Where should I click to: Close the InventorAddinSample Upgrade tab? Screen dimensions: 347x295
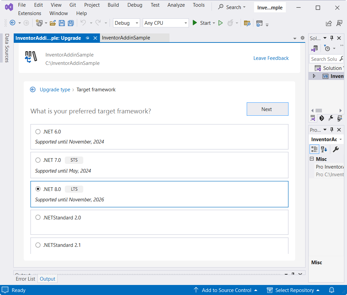pos(95,38)
